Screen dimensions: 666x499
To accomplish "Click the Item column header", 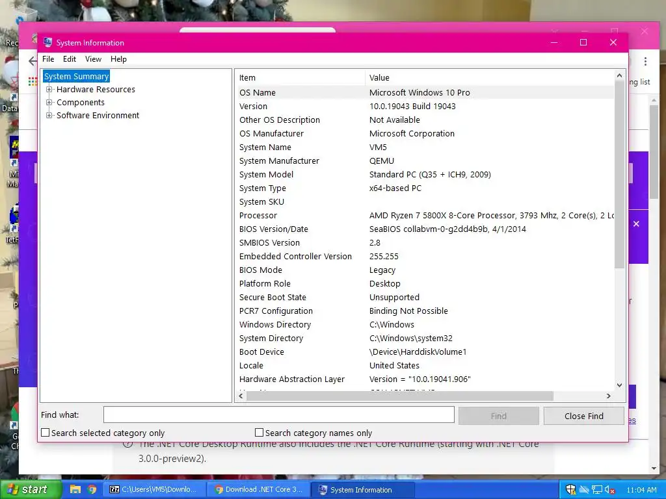I will click(300, 78).
